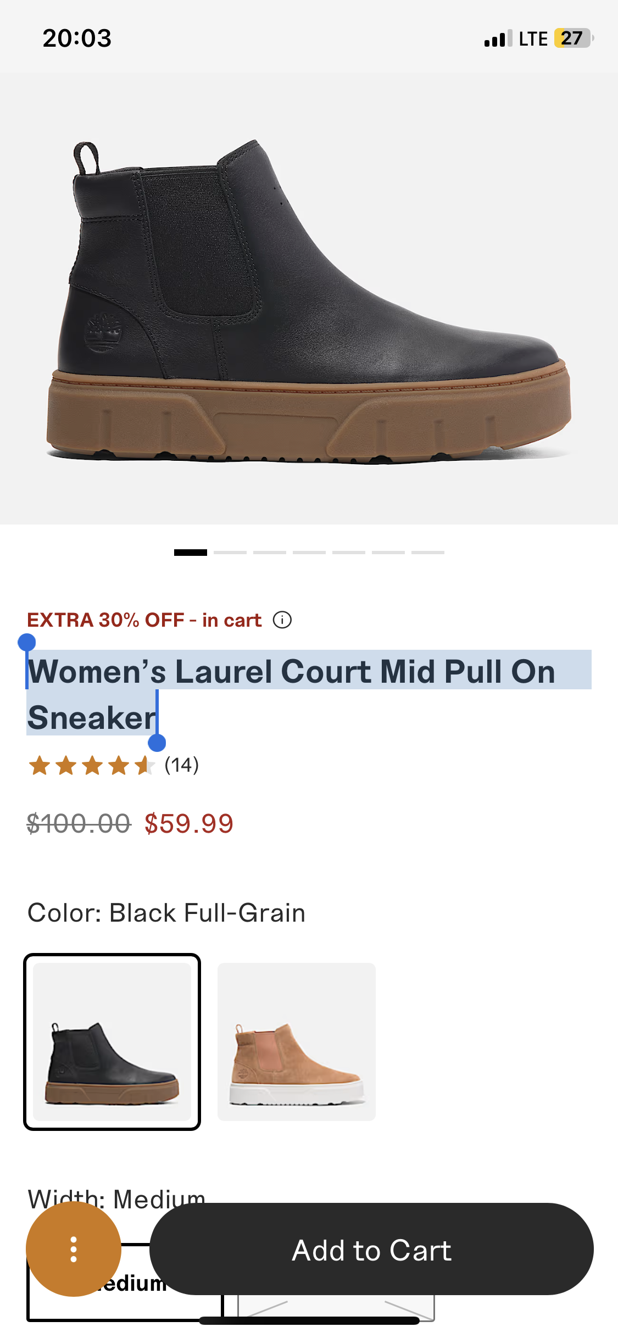Select the Black Full-Grain color swatch

click(x=112, y=1042)
